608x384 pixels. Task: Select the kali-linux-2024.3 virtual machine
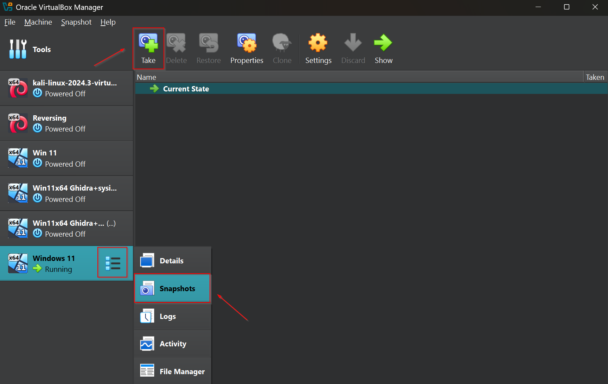66,88
